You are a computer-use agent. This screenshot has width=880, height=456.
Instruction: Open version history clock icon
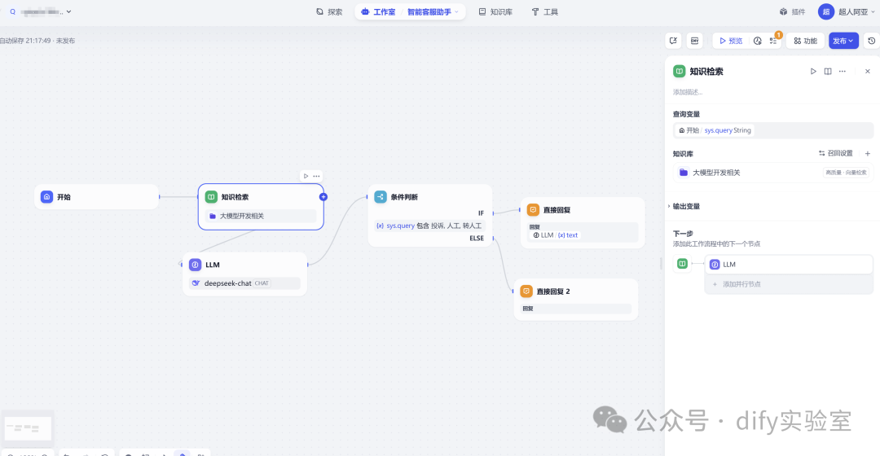point(871,41)
